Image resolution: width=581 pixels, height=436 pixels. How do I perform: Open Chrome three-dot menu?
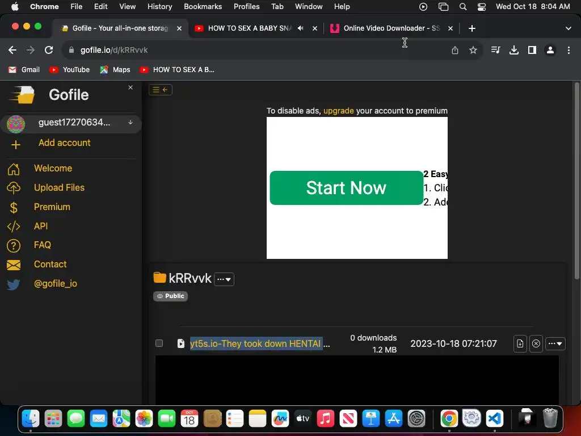click(x=569, y=50)
